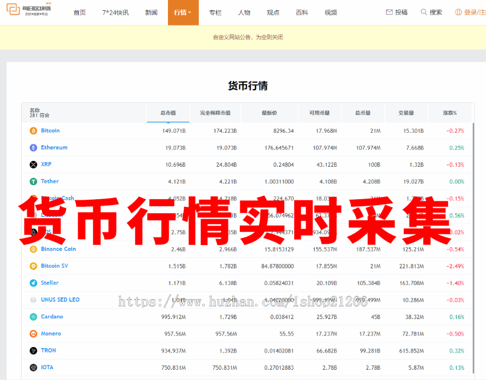The image size is (486, 380).
Task: Click the Bitcoin coin icon
Action: click(x=33, y=130)
